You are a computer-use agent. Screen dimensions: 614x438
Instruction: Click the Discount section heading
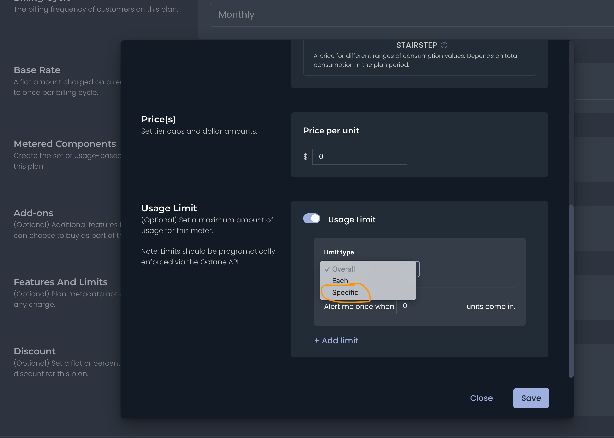tap(35, 351)
